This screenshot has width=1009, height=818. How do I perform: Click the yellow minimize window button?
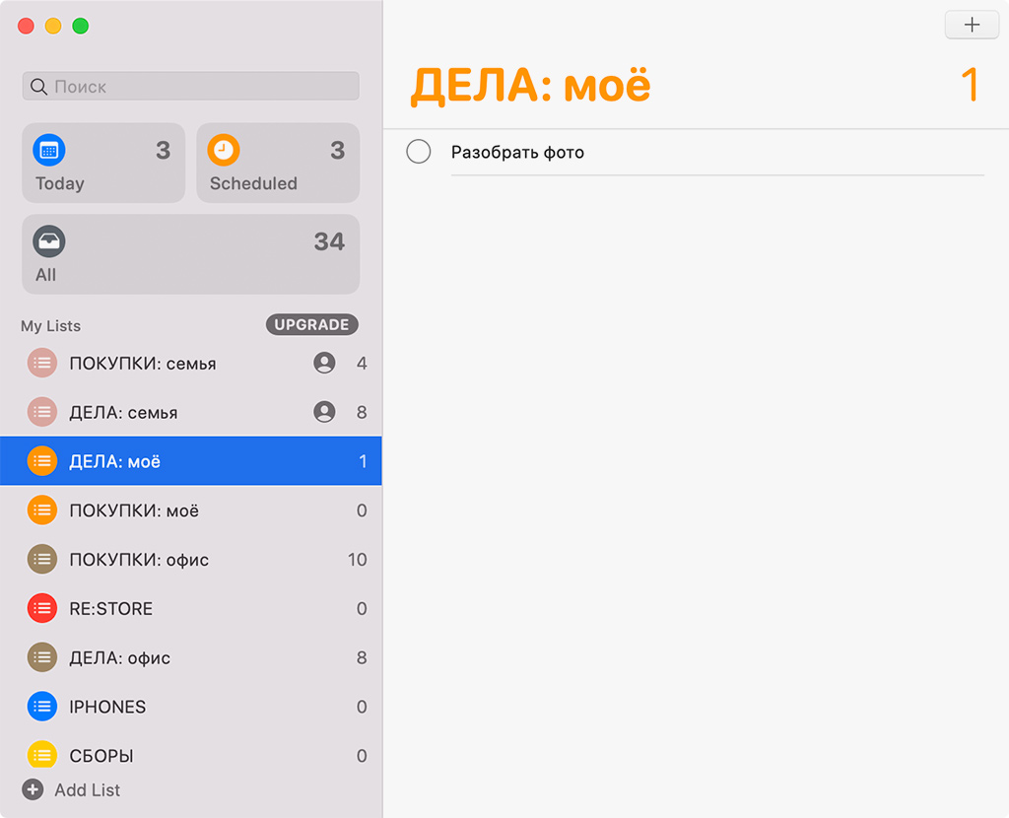53,26
